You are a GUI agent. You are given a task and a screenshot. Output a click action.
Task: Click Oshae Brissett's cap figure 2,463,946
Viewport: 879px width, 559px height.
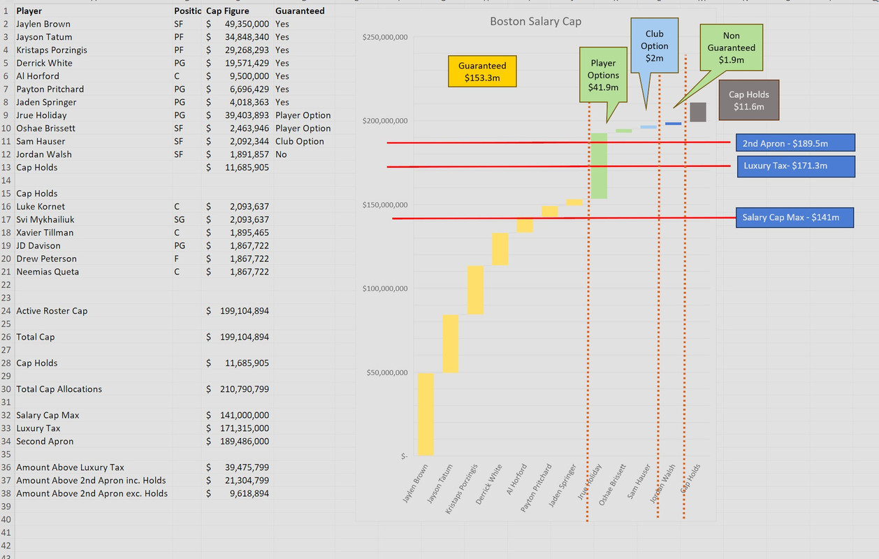pos(238,129)
